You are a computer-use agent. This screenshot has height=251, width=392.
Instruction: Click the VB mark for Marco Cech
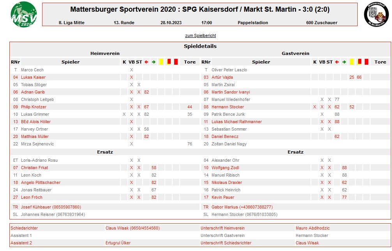click(x=131, y=70)
